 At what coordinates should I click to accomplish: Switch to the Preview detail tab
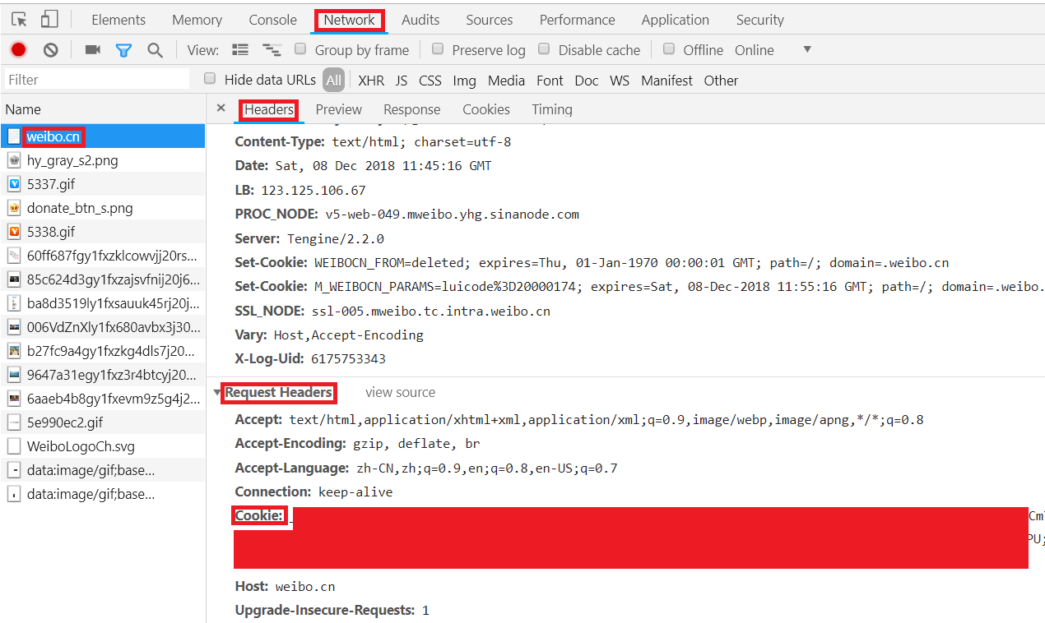click(339, 109)
